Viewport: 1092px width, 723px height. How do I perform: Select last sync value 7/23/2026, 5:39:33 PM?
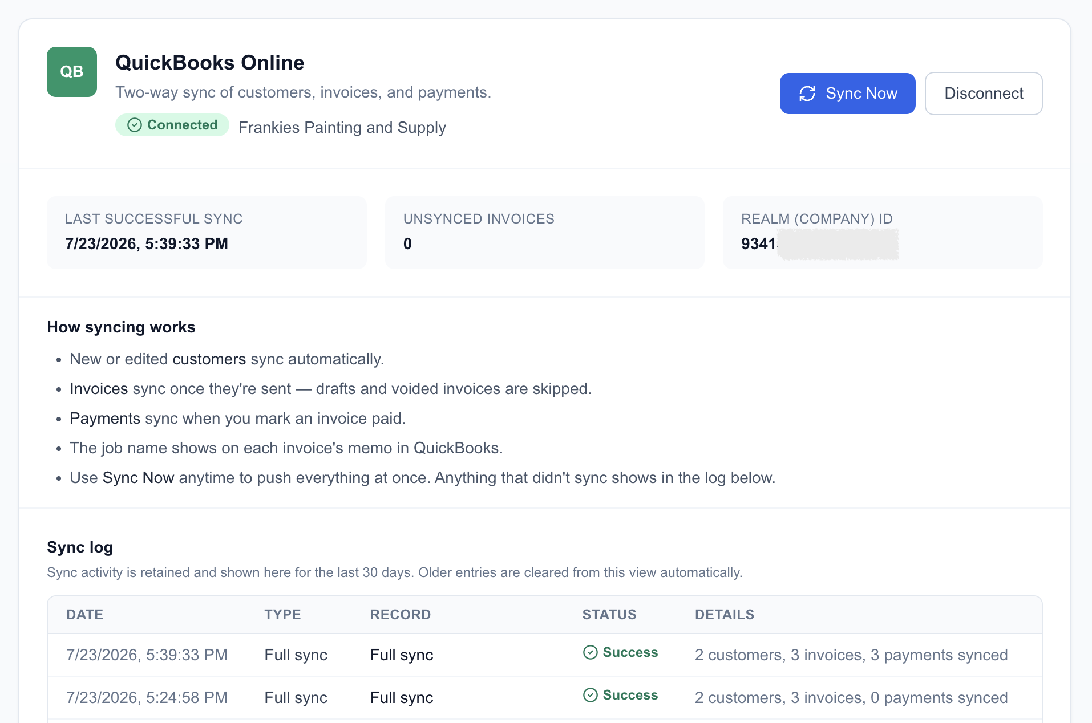pos(147,244)
